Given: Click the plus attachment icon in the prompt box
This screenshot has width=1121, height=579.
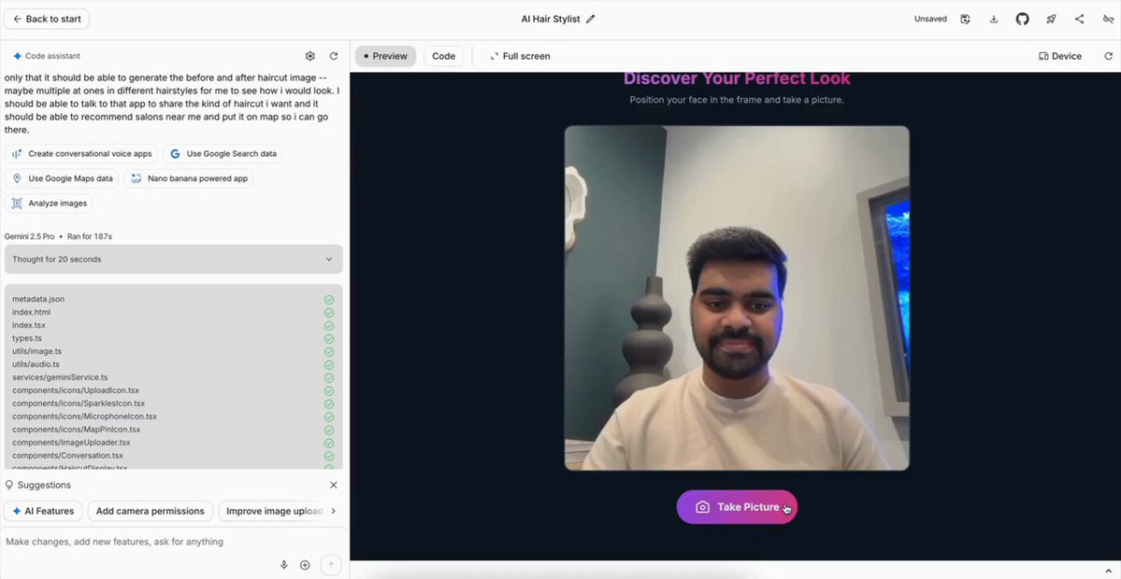Looking at the screenshot, I should click(x=305, y=565).
